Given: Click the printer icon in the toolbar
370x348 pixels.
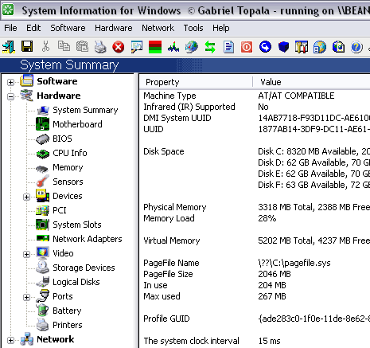Looking at the screenshot, I should coord(100,47).
